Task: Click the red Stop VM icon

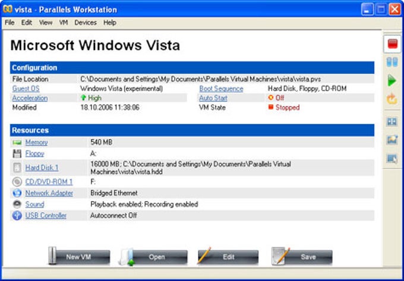Action: (x=392, y=44)
